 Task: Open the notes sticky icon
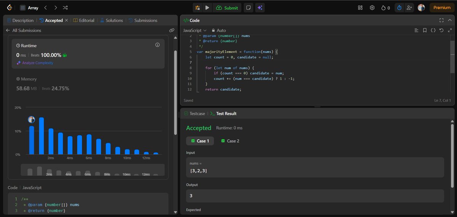pos(248,8)
